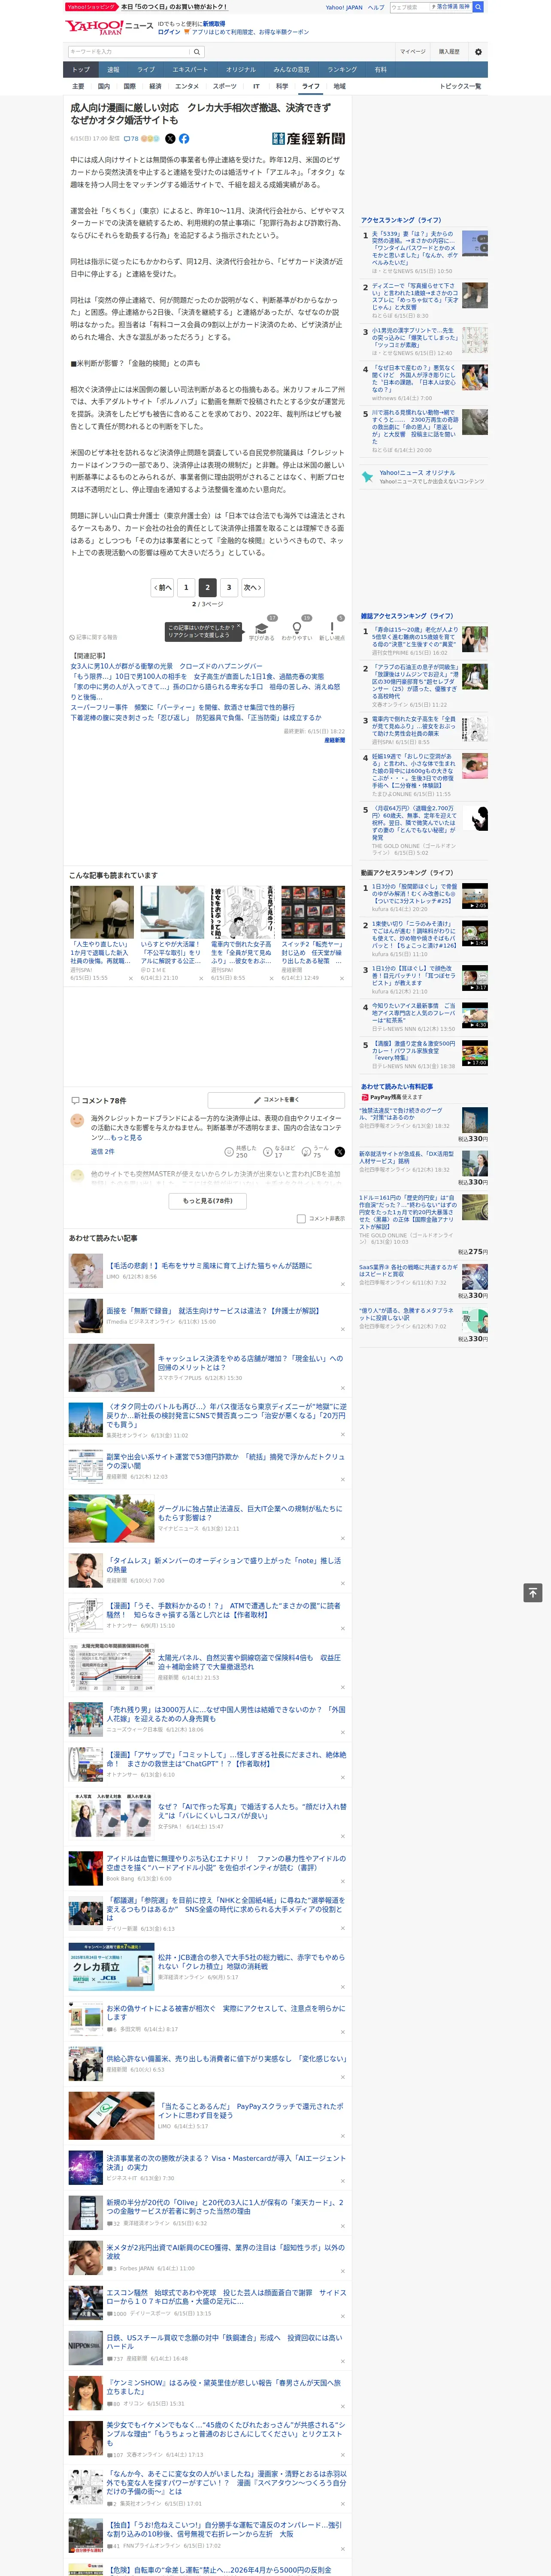
Task: Click the first commenter's avatar
Action: pos(77,1122)
